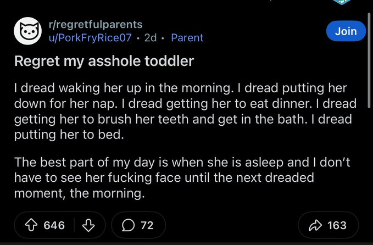The width and height of the screenshot is (373, 245).
Task: Click the 72 comments count
Action: click(x=147, y=225)
